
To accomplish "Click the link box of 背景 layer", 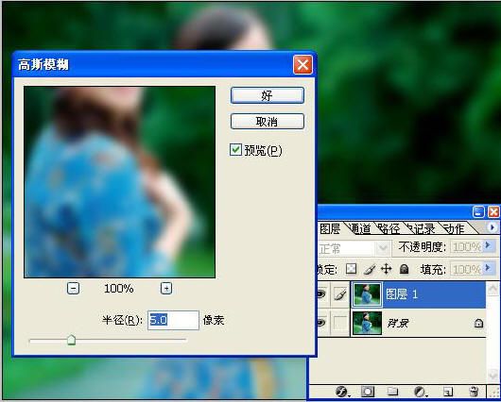I will [340, 323].
